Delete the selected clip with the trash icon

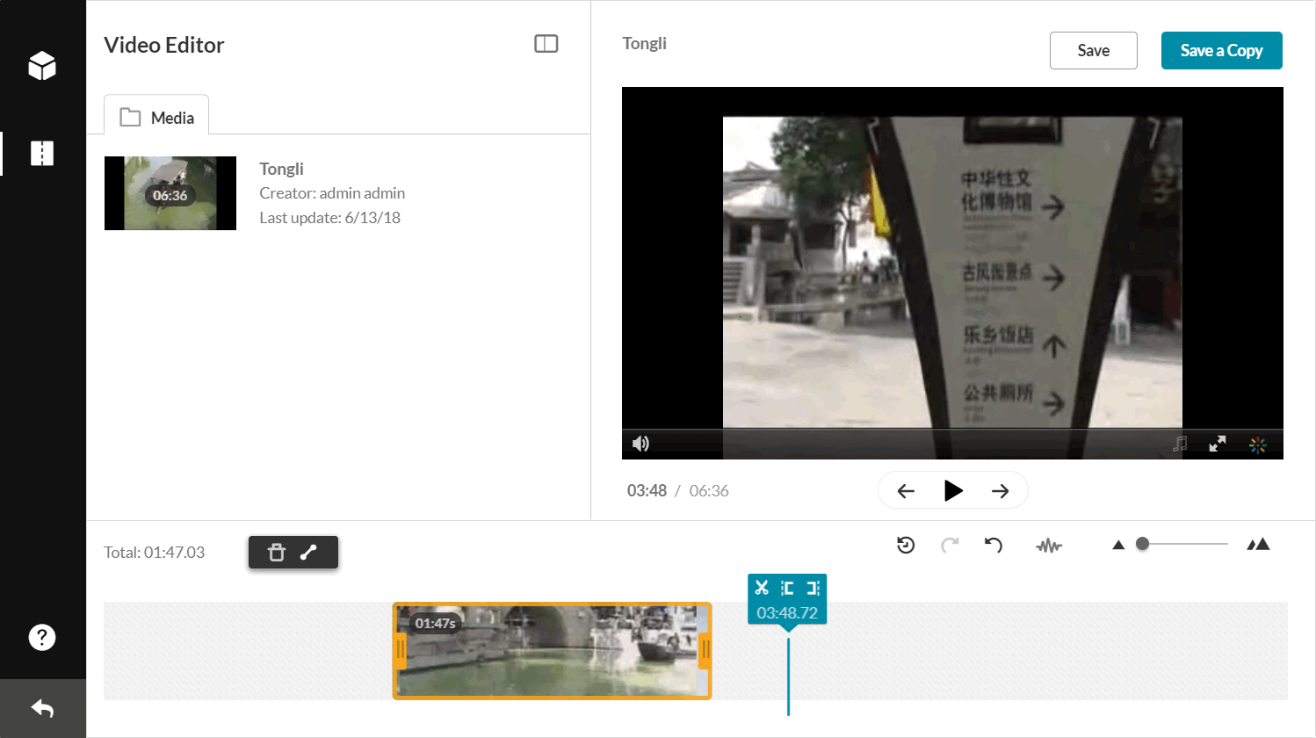[x=276, y=553]
